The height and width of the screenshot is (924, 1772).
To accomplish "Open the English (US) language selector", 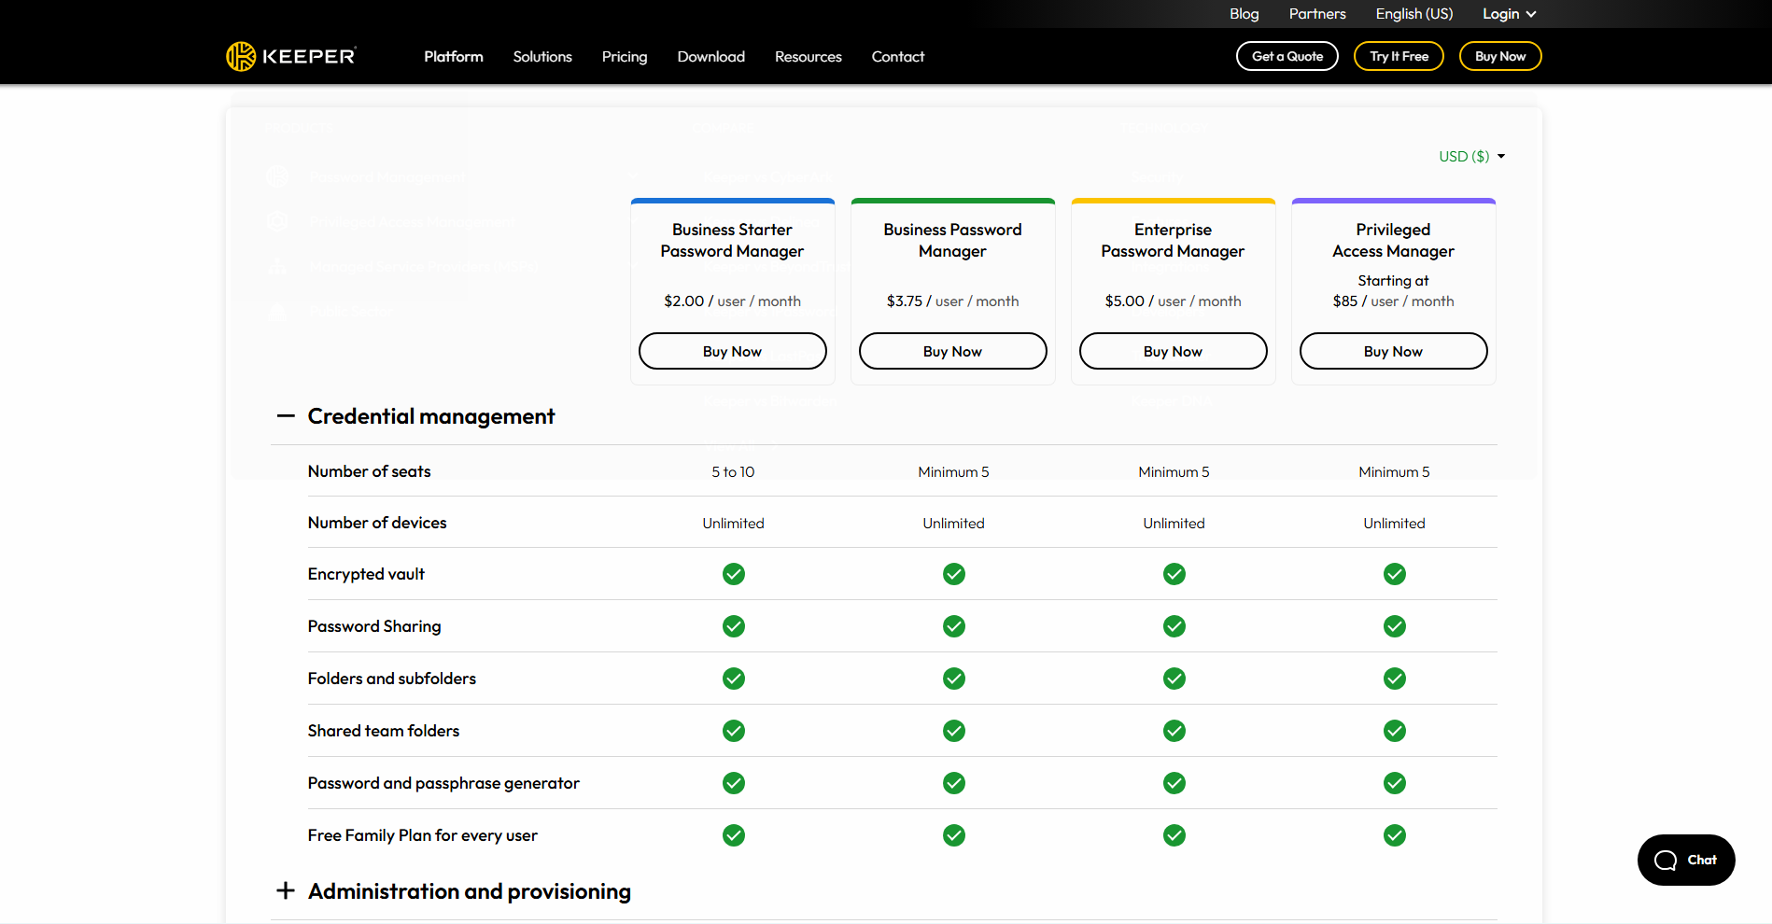I will 1414,14.
